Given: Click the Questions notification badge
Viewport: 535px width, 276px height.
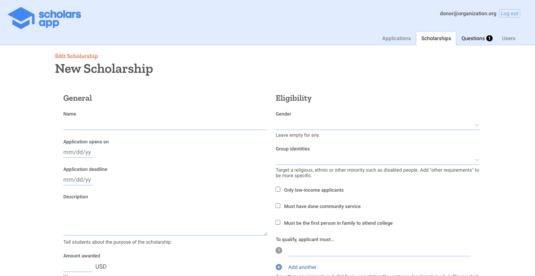Looking at the screenshot, I should pyautogui.click(x=489, y=38).
